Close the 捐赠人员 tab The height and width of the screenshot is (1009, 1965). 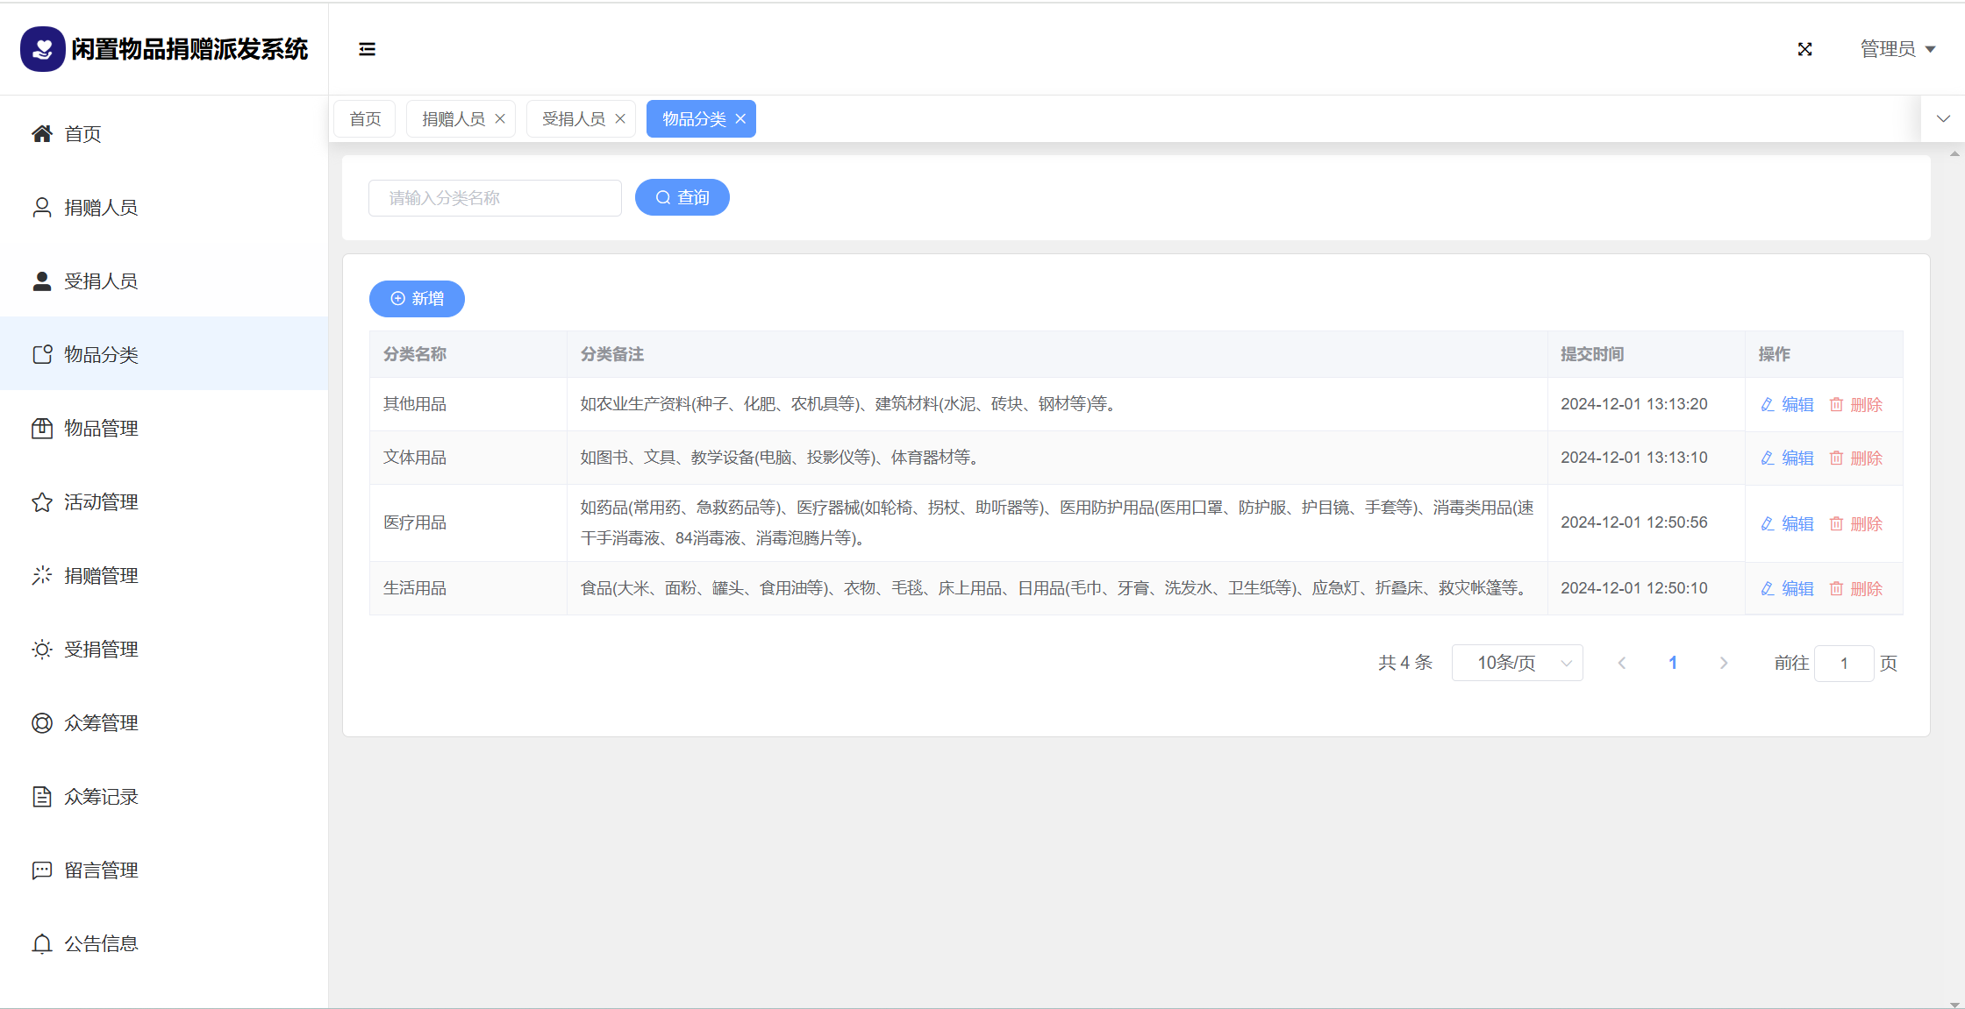(x=500, y=119)
